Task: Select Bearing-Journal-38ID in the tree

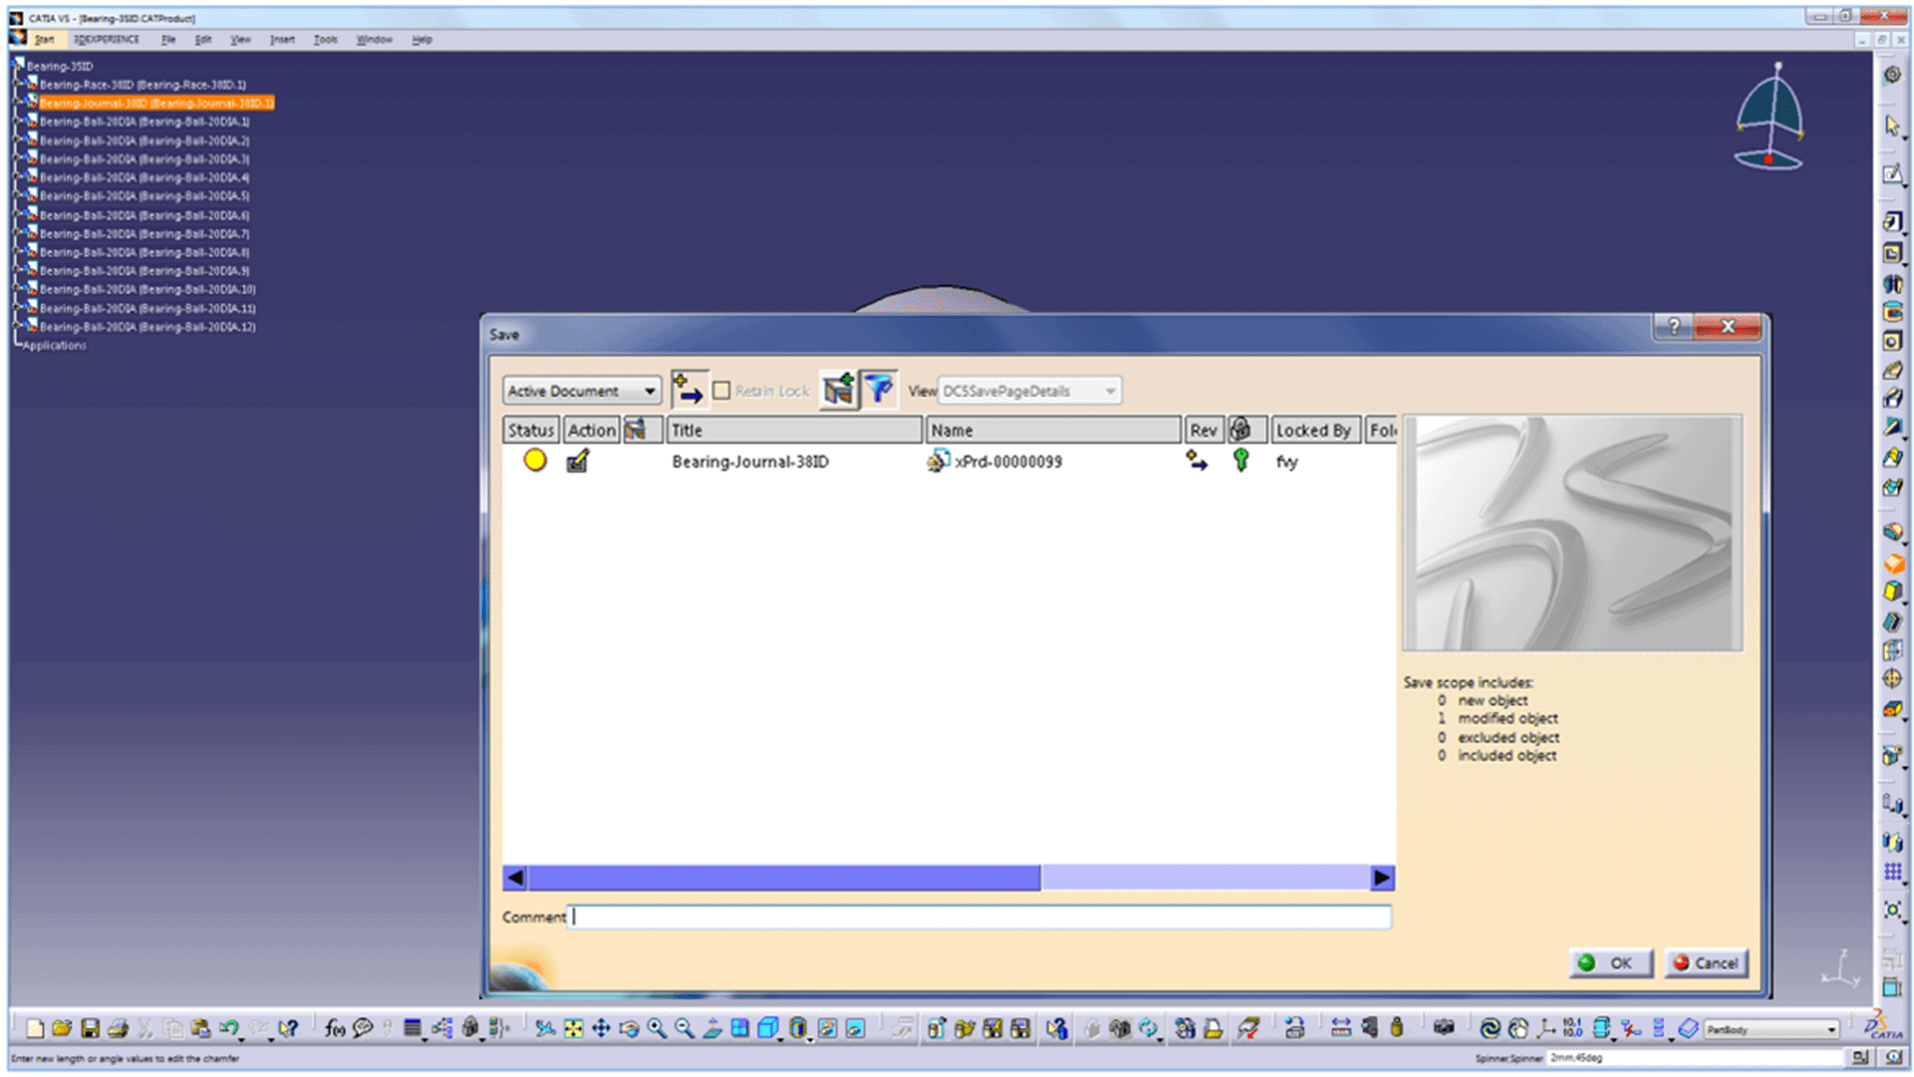Action: [157, 103]
